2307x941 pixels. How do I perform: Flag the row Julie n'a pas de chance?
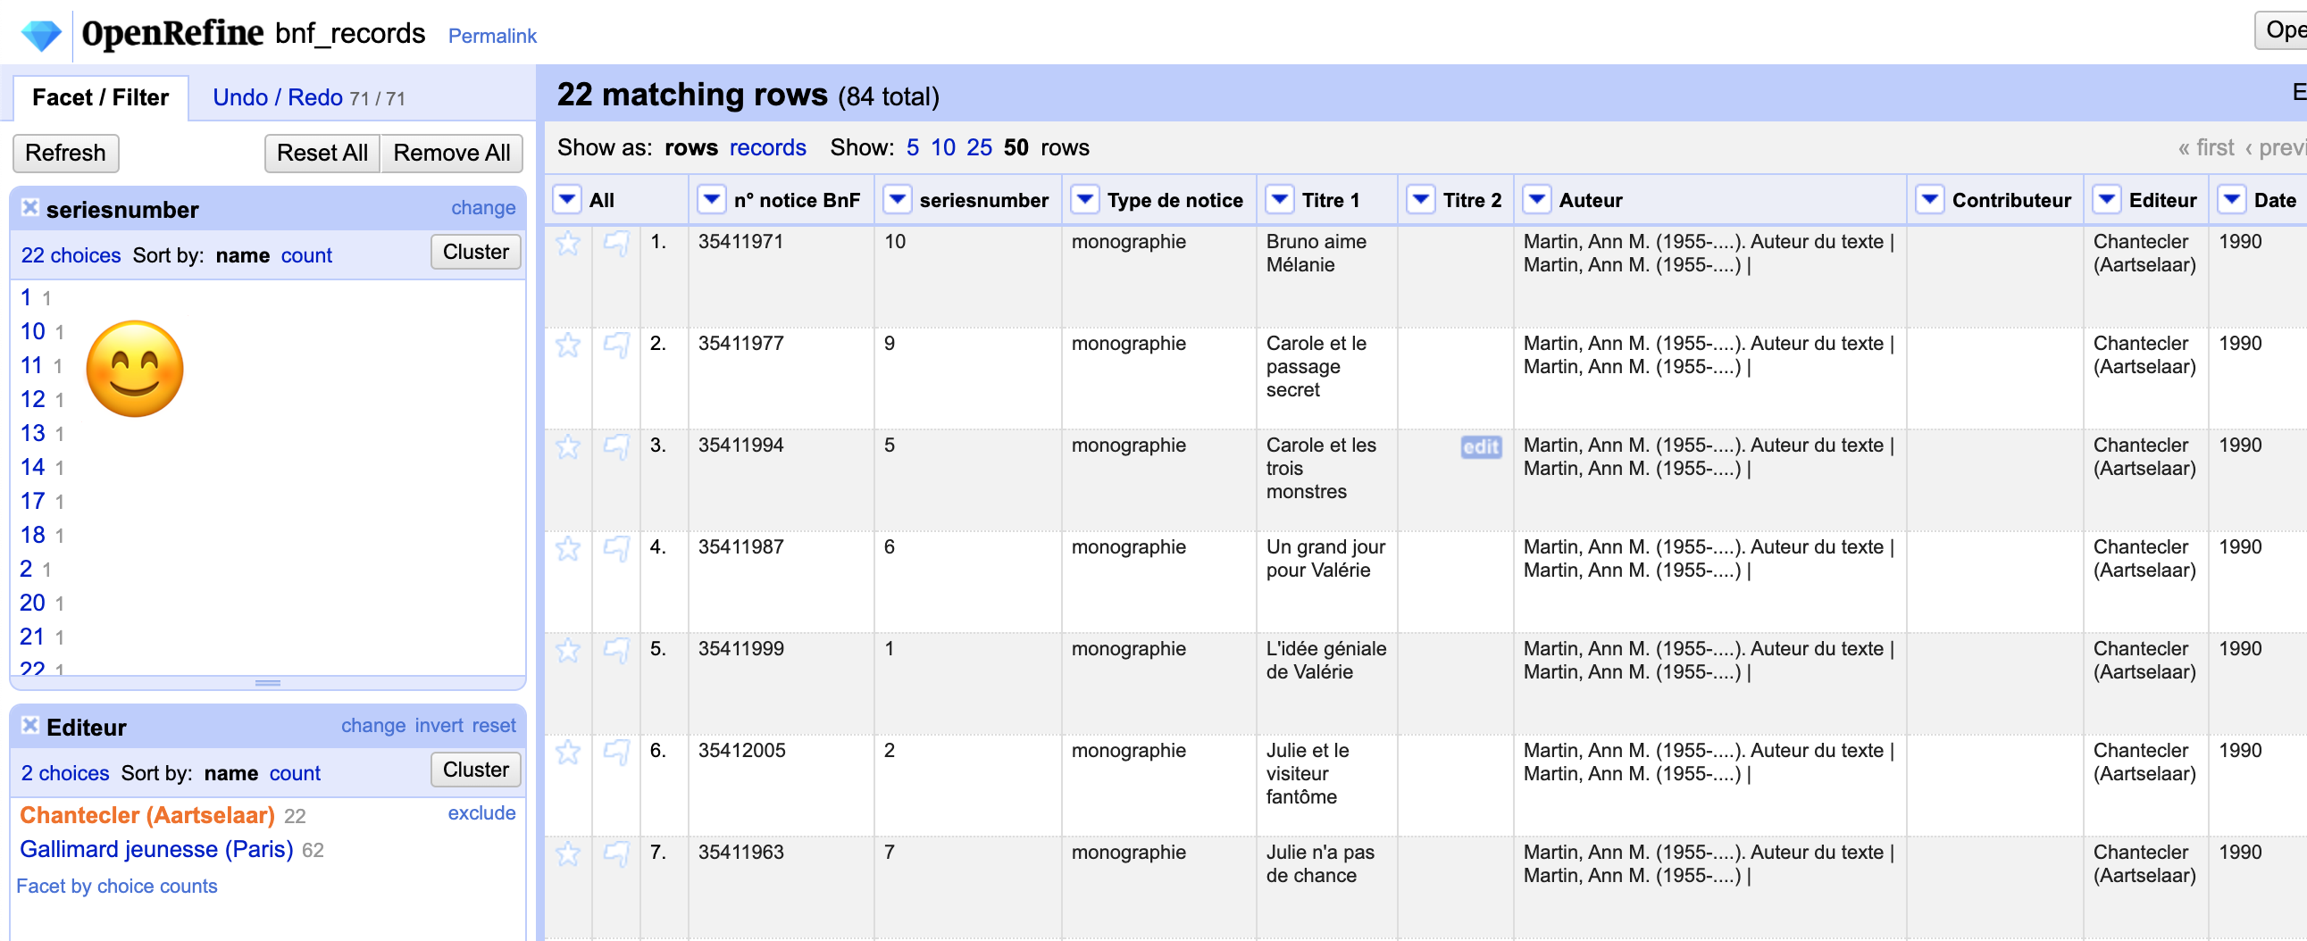tap(617, 854)
